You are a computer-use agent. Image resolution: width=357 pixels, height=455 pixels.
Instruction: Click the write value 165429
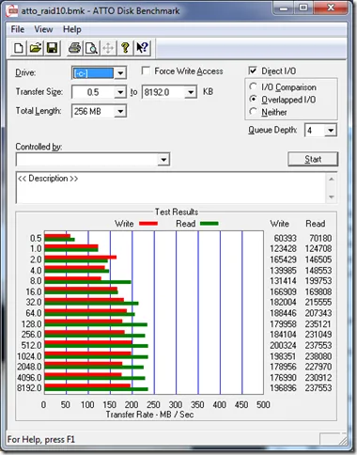pyautogui.click(x=283, y=259)
